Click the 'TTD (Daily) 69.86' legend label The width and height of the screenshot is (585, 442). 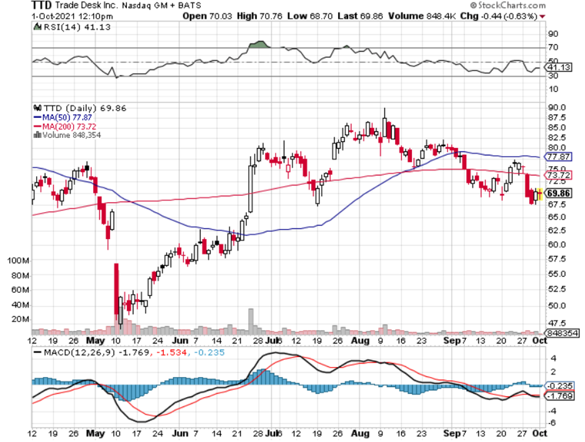tap(85, 109)
